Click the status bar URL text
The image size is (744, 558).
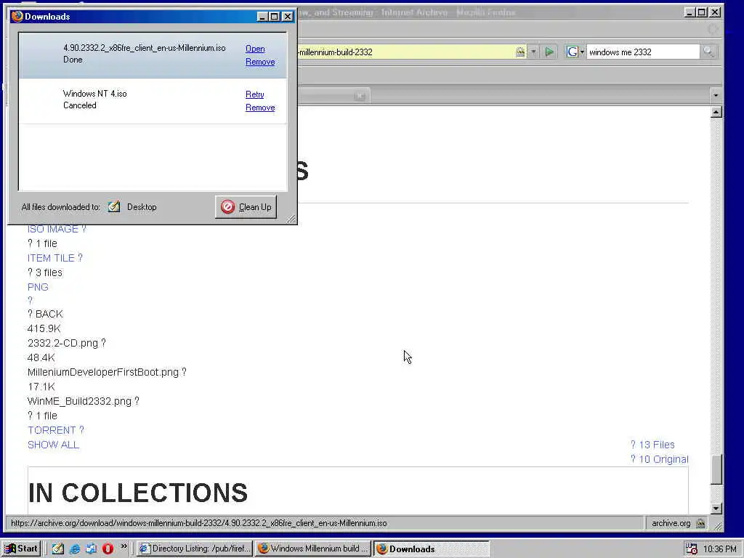(199, 523)
